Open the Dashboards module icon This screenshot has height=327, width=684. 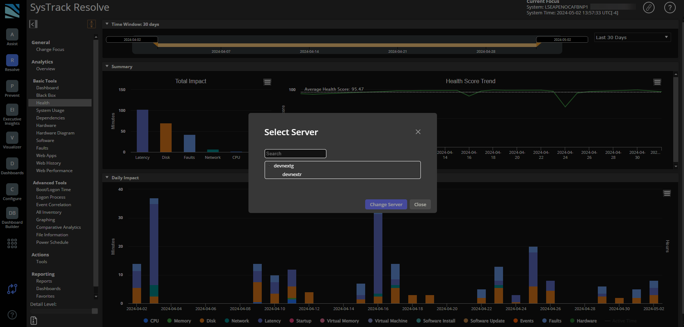pos(12,163)
